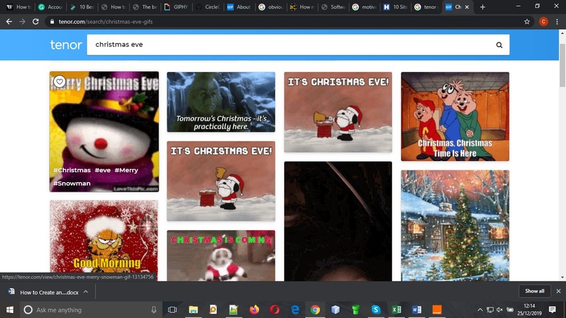This screenshot has height=318, width=566.
Task: Open Chrome's three-dot menu
Action: pyautogui.click(x=557, y=22)
